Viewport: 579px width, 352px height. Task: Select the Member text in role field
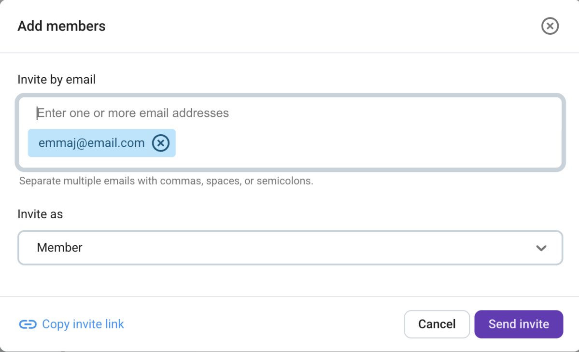59,248
